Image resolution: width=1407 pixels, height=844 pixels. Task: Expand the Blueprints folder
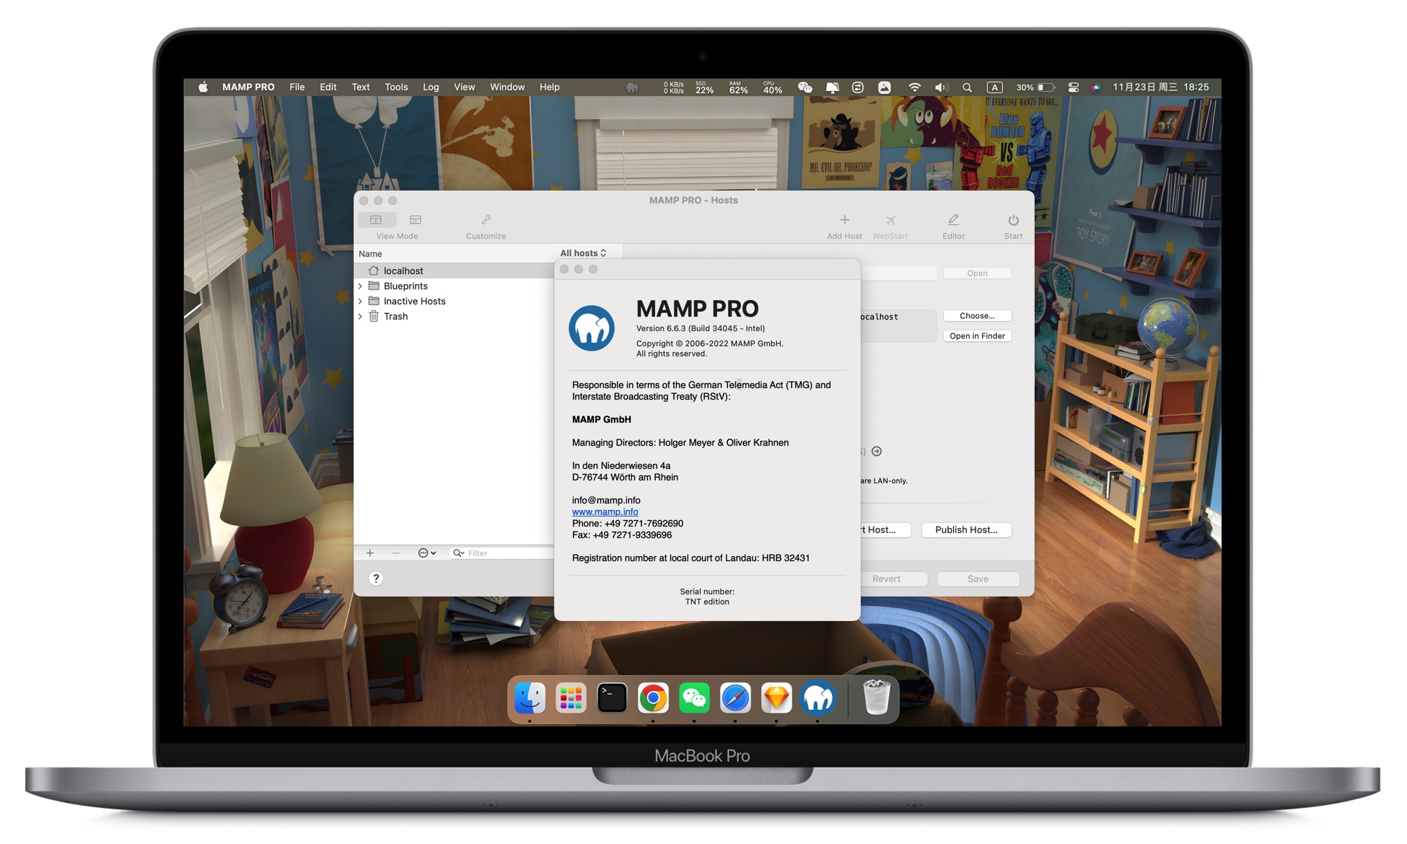pos(360,286)
